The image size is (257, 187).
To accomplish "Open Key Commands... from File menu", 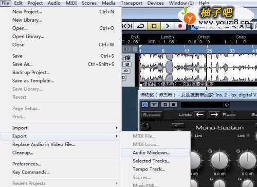I will coord(61,172).
